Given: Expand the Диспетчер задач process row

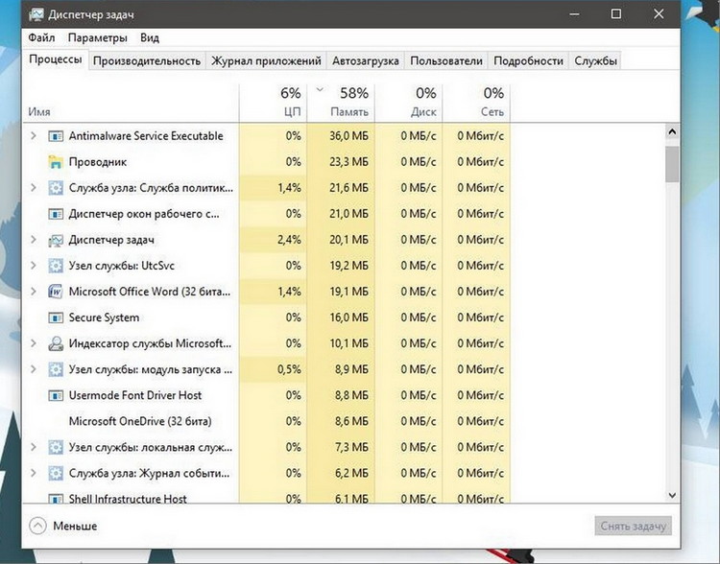Looking at the screenshot, I should coord(33,240).
